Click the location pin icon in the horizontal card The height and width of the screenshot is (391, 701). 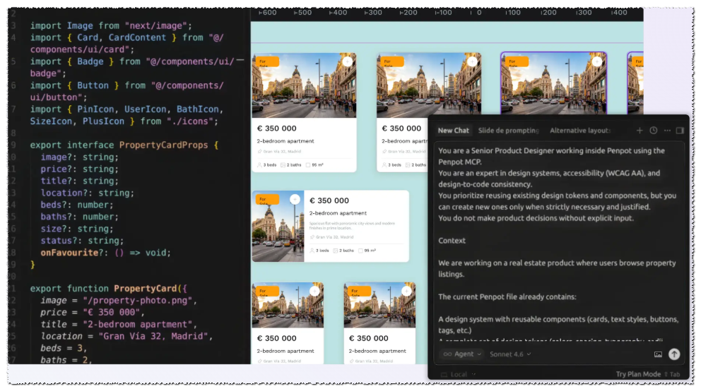(x=312, y=237)
